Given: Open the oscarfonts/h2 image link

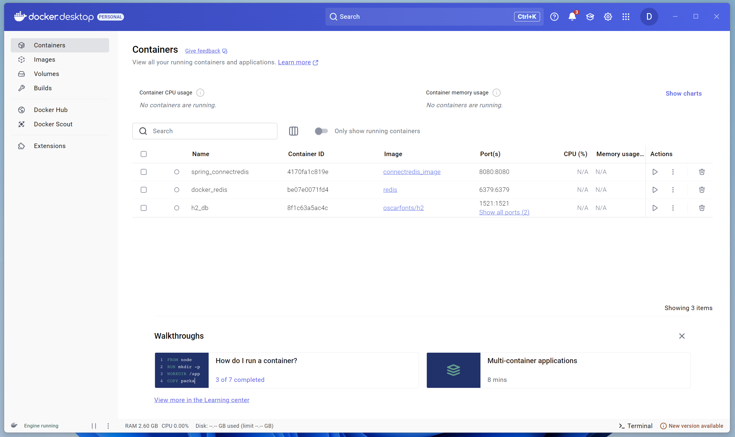Looking at the screenshot, I should tap(403, 208).
